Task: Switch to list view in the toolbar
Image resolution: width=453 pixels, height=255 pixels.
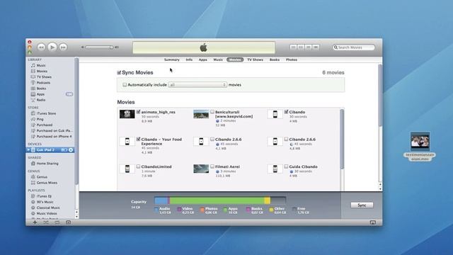Action: (293, 47)
